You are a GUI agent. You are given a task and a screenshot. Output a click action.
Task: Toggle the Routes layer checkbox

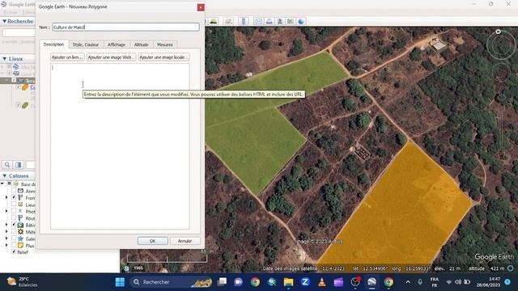[x=14, y=217]
